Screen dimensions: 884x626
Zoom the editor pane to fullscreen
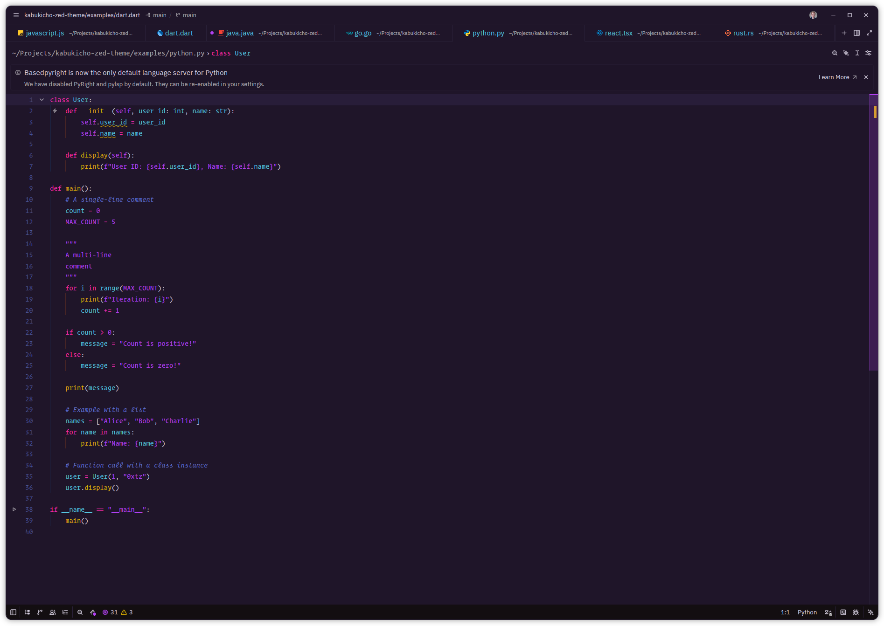(869, 33)
